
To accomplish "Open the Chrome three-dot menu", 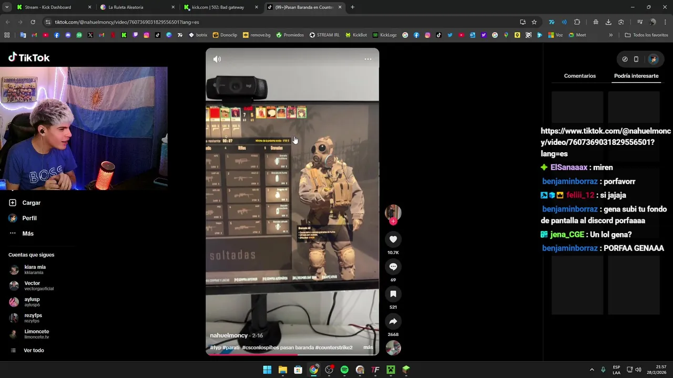I will pyautogui.click(x=666, y=22).
